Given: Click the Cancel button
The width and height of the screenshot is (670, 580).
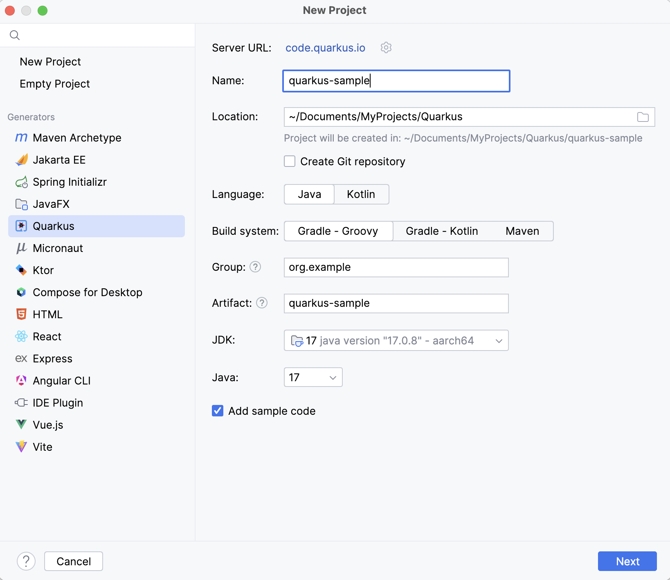Looking at the screenshot, I should tap(74, 561).
